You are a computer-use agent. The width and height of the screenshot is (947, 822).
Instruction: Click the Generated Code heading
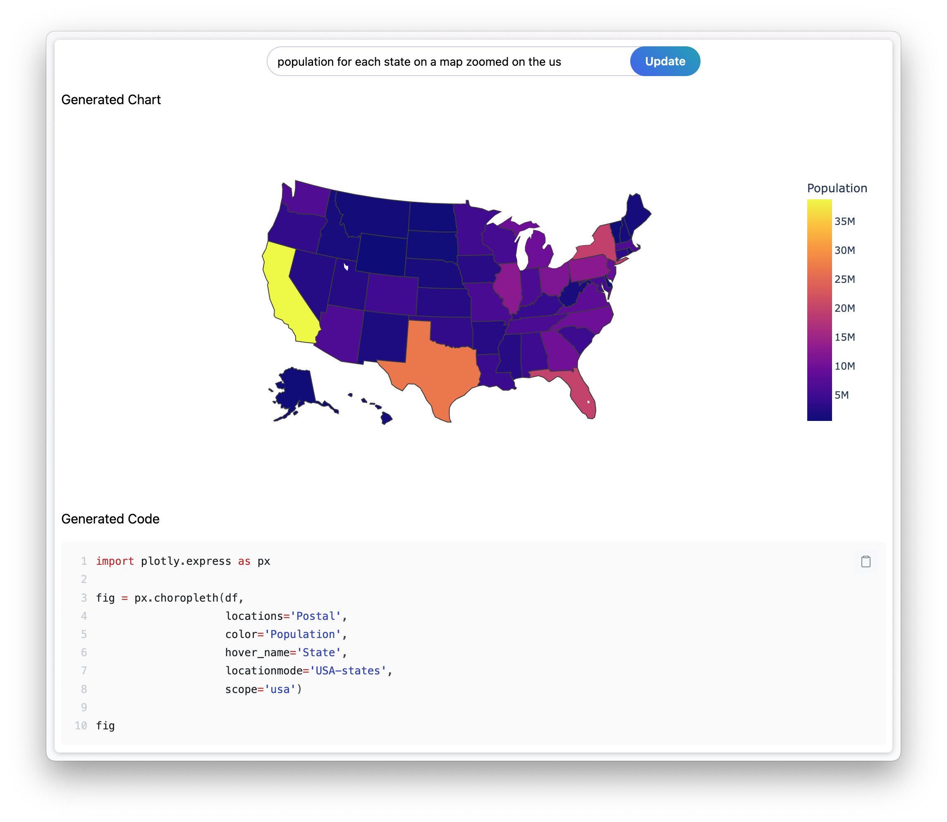point(110,519)
